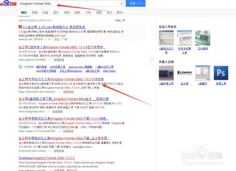
Task: Open the 芯片精灵 text link
Action: tap(203, 49)
